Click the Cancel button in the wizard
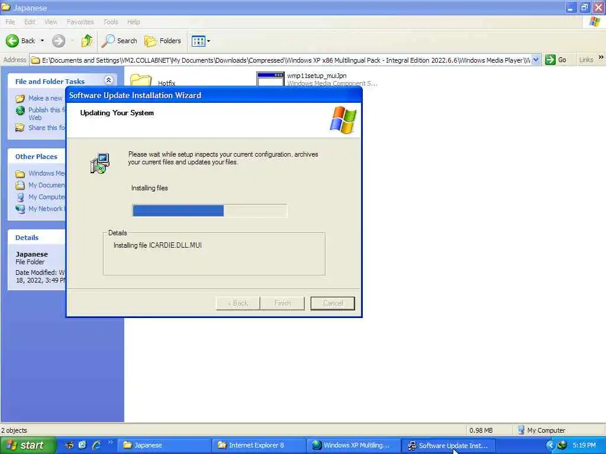This screenshot has width=606, height=454. coord(333,303)
